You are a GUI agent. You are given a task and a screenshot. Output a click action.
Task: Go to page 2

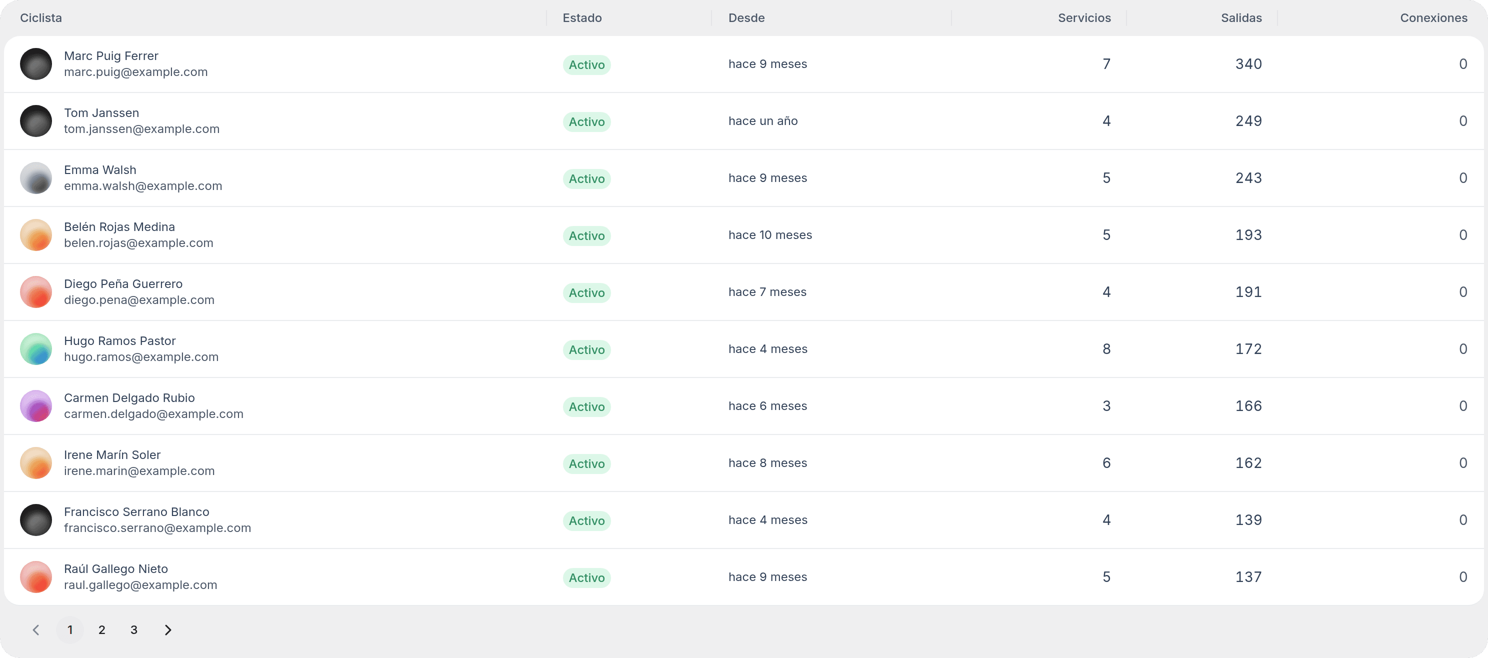[101, 630]
